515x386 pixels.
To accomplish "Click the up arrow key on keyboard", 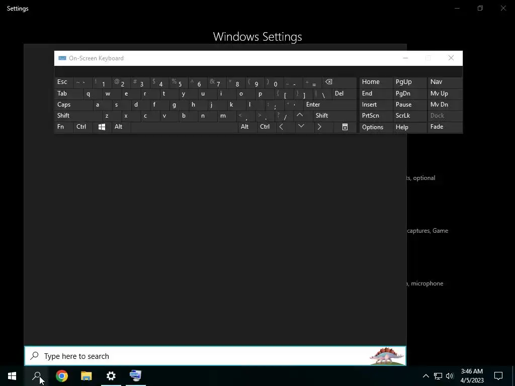I will click(300, 115).
